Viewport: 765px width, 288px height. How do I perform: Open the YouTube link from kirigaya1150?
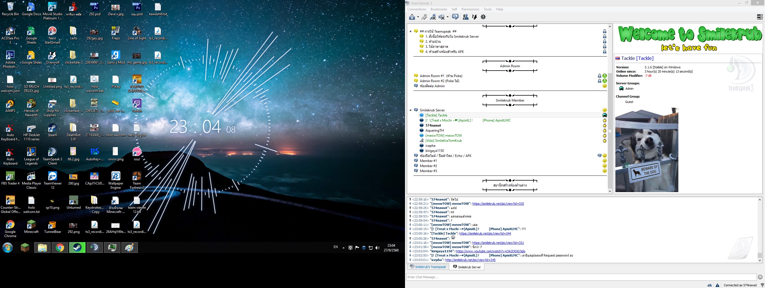490,251
